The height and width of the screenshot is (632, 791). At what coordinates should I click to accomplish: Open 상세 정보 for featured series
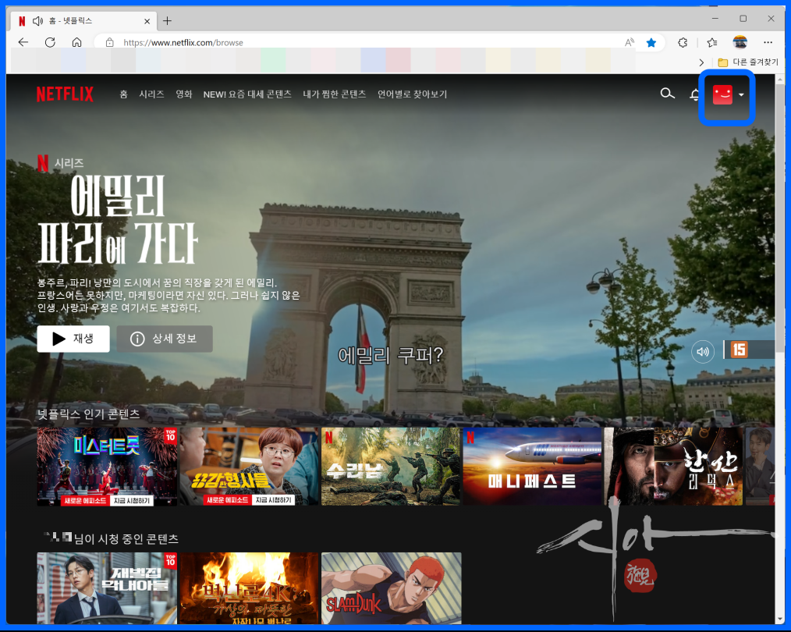pos(165,339)
